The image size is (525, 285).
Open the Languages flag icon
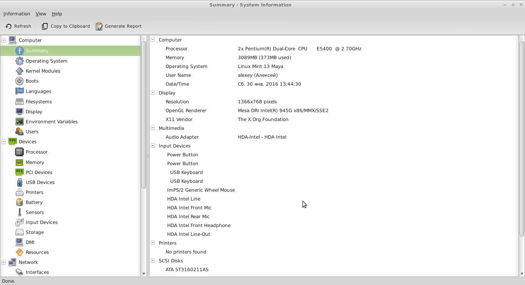pos(19,91)
